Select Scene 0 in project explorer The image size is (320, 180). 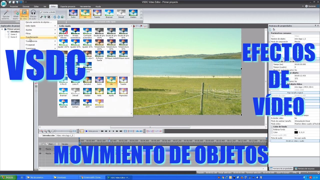coord(14,37)
